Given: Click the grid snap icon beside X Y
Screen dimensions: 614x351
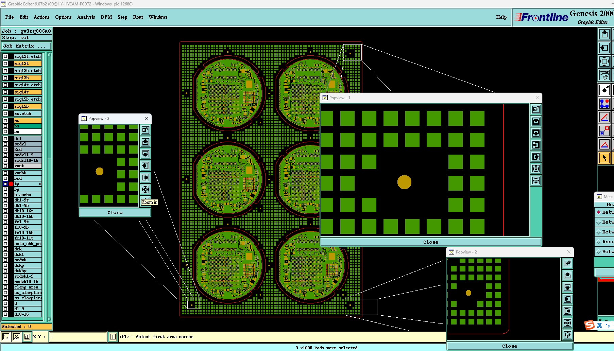Looking at the screenshot, I should coord(27,337).
